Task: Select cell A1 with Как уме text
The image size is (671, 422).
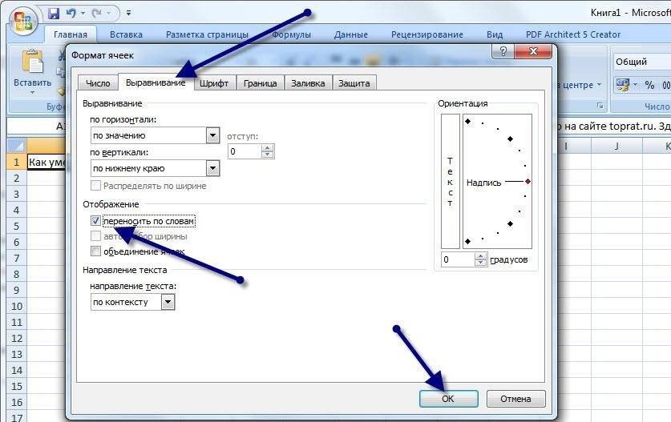Action: click(x=46, y=162)
